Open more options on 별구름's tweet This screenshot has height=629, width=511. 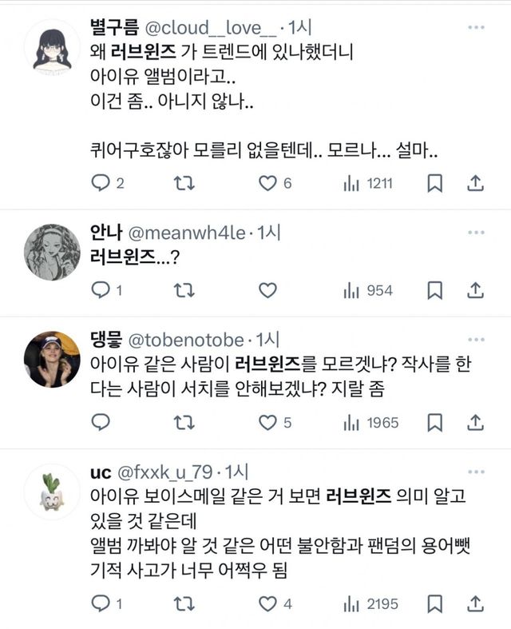click(476, 28)
